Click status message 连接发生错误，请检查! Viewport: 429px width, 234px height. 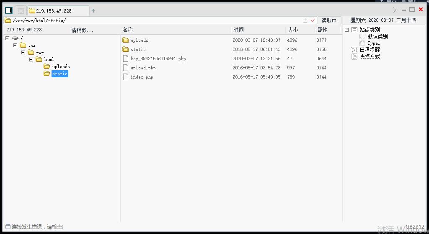coord(37,226)
